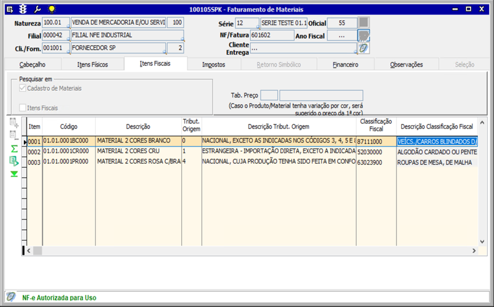Screen dimensions: 494x307
Task: Switch to the Itens Físicos tab
Action: pos(93,65)
